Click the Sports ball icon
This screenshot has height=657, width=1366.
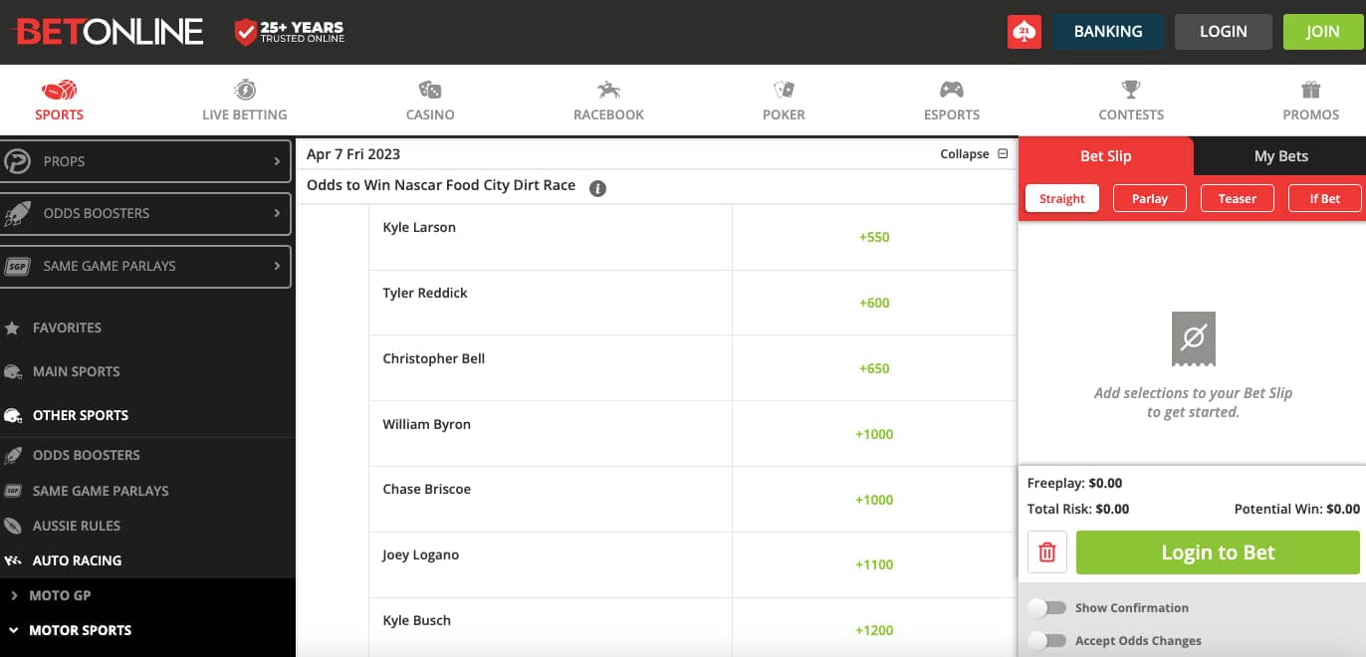point(60,90)
